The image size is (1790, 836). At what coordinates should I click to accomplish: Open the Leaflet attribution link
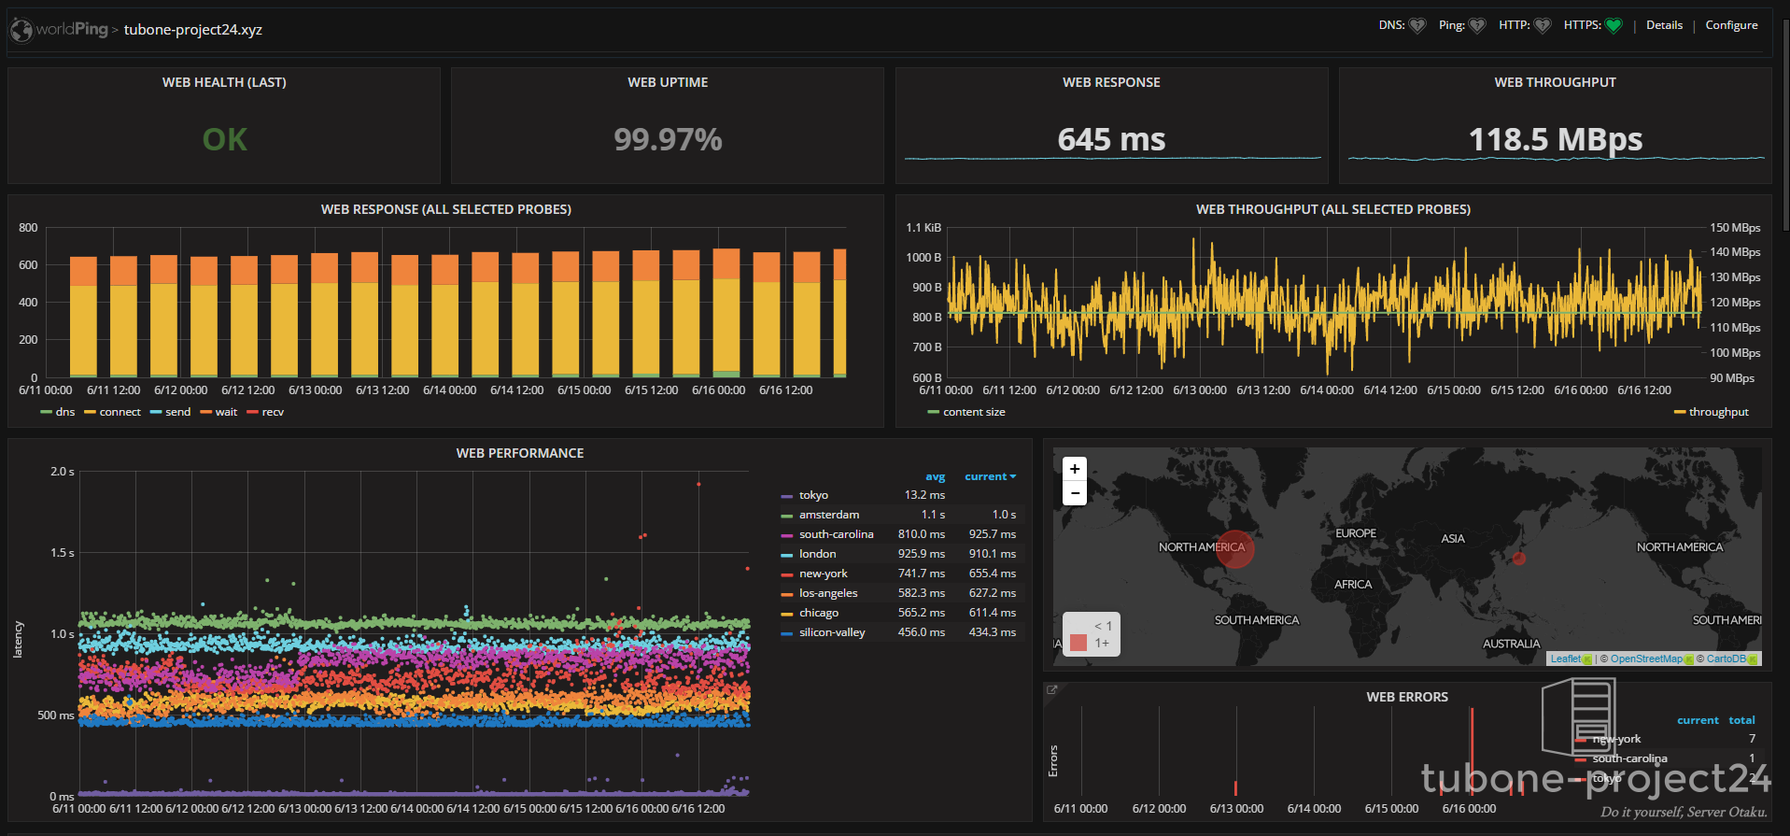1565,659
